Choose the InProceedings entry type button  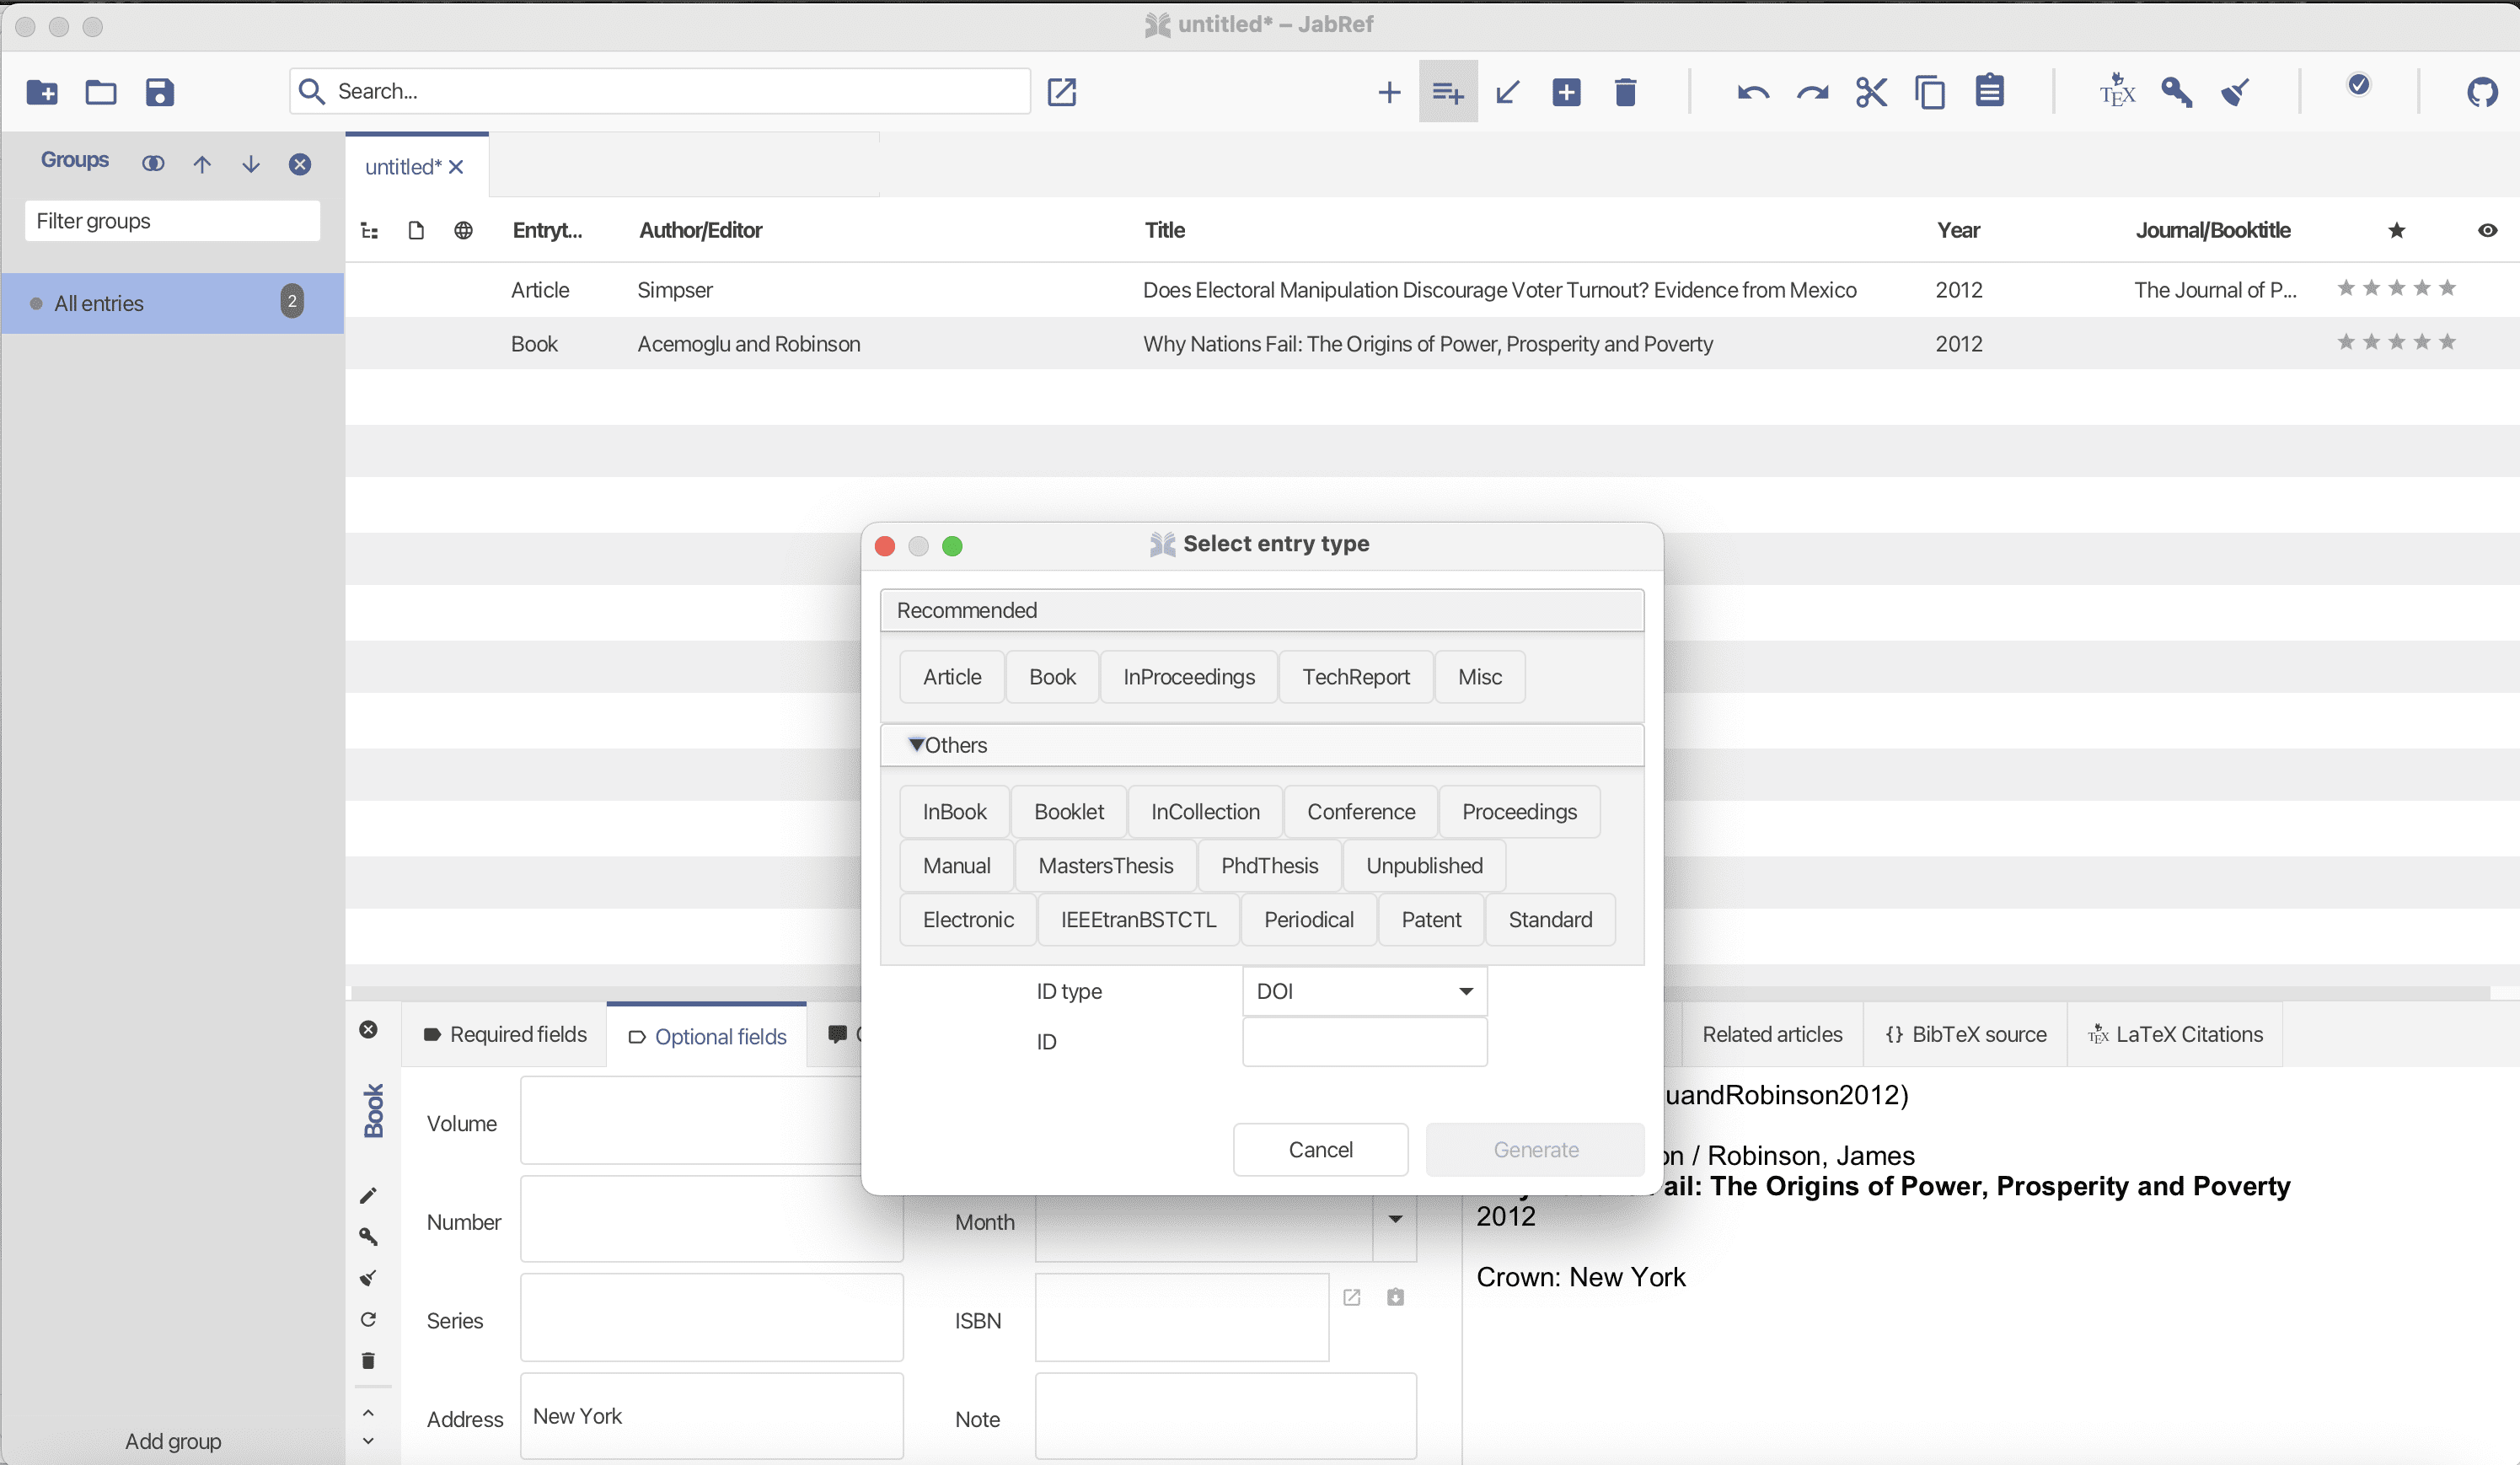[x=1188, y=677]
